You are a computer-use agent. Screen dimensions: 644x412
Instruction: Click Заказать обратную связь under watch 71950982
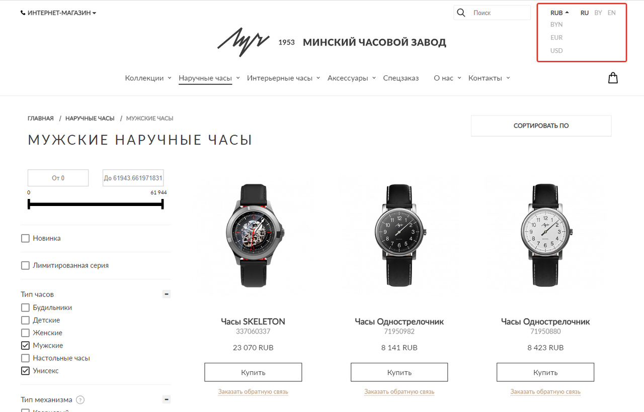tap(399, 391)
